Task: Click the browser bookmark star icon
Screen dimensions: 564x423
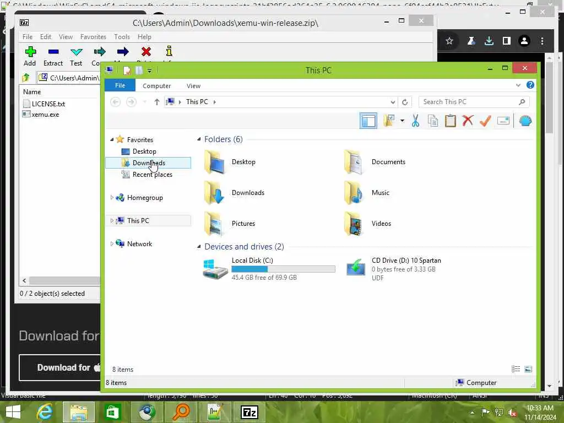Action: pyautogui.click(x=449, y=41)
